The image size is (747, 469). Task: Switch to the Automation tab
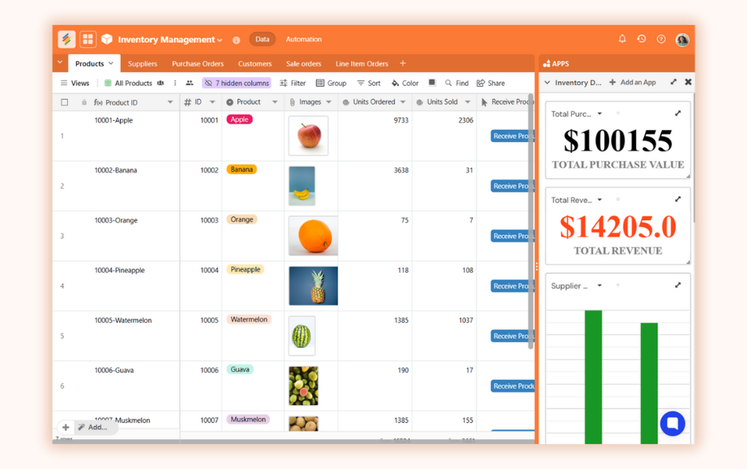point(303,39)
